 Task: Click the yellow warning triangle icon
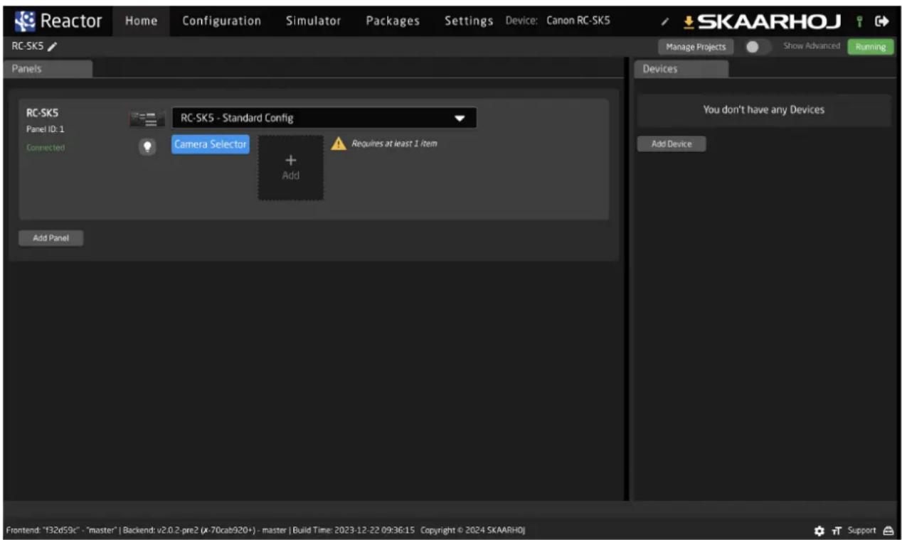[x=339, y=144]
